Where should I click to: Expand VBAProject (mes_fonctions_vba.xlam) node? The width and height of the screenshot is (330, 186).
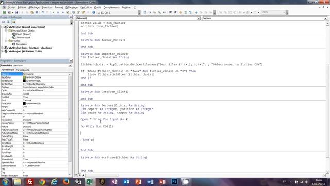[x=2, y=48]
